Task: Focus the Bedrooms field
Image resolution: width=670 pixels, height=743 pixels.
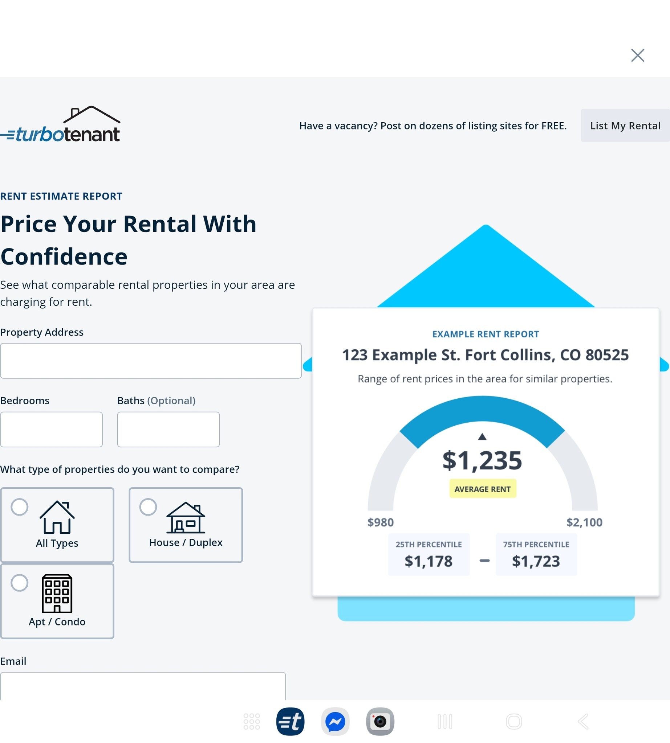Action: (x=51, y=429)
